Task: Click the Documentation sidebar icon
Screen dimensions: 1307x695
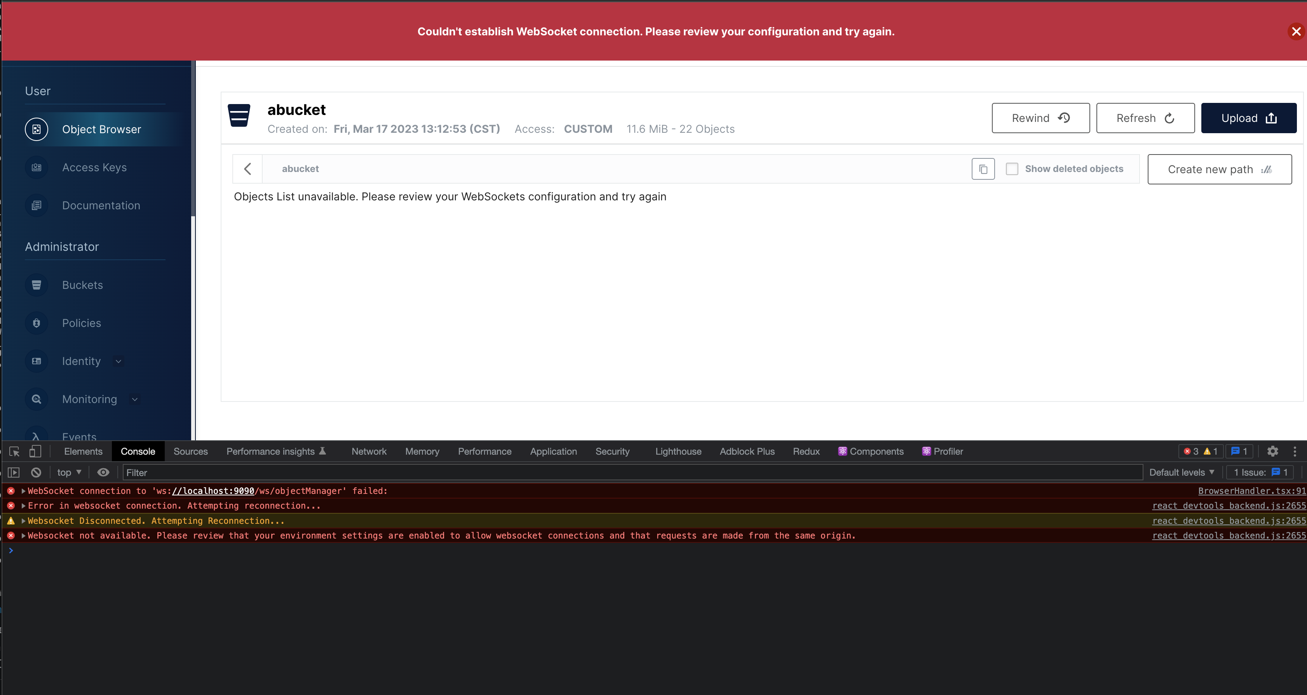Action: (37, 205)
